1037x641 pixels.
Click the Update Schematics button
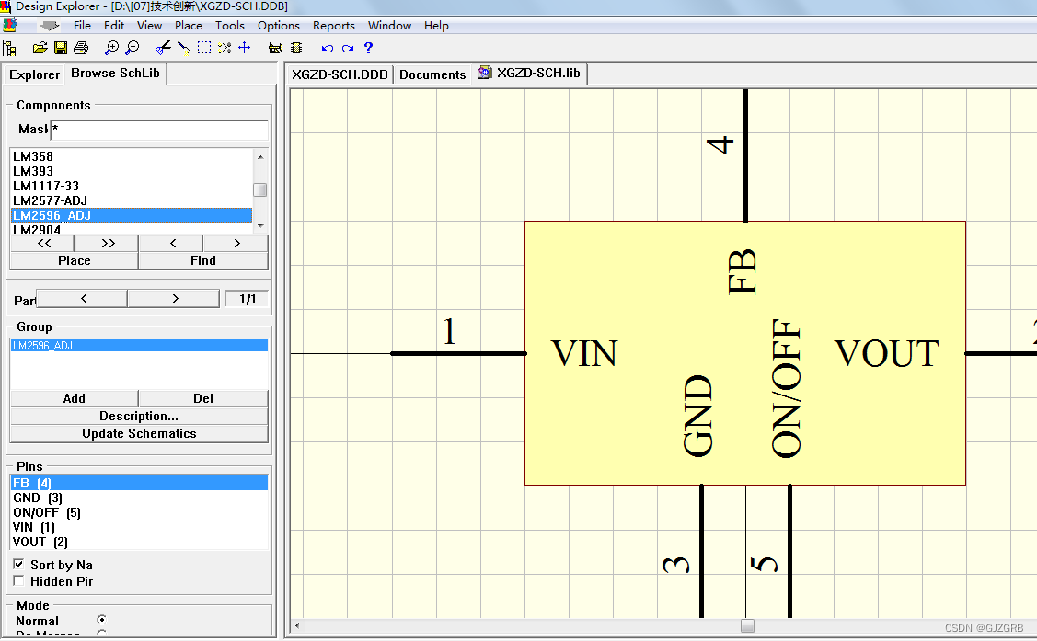click(138, 433)
